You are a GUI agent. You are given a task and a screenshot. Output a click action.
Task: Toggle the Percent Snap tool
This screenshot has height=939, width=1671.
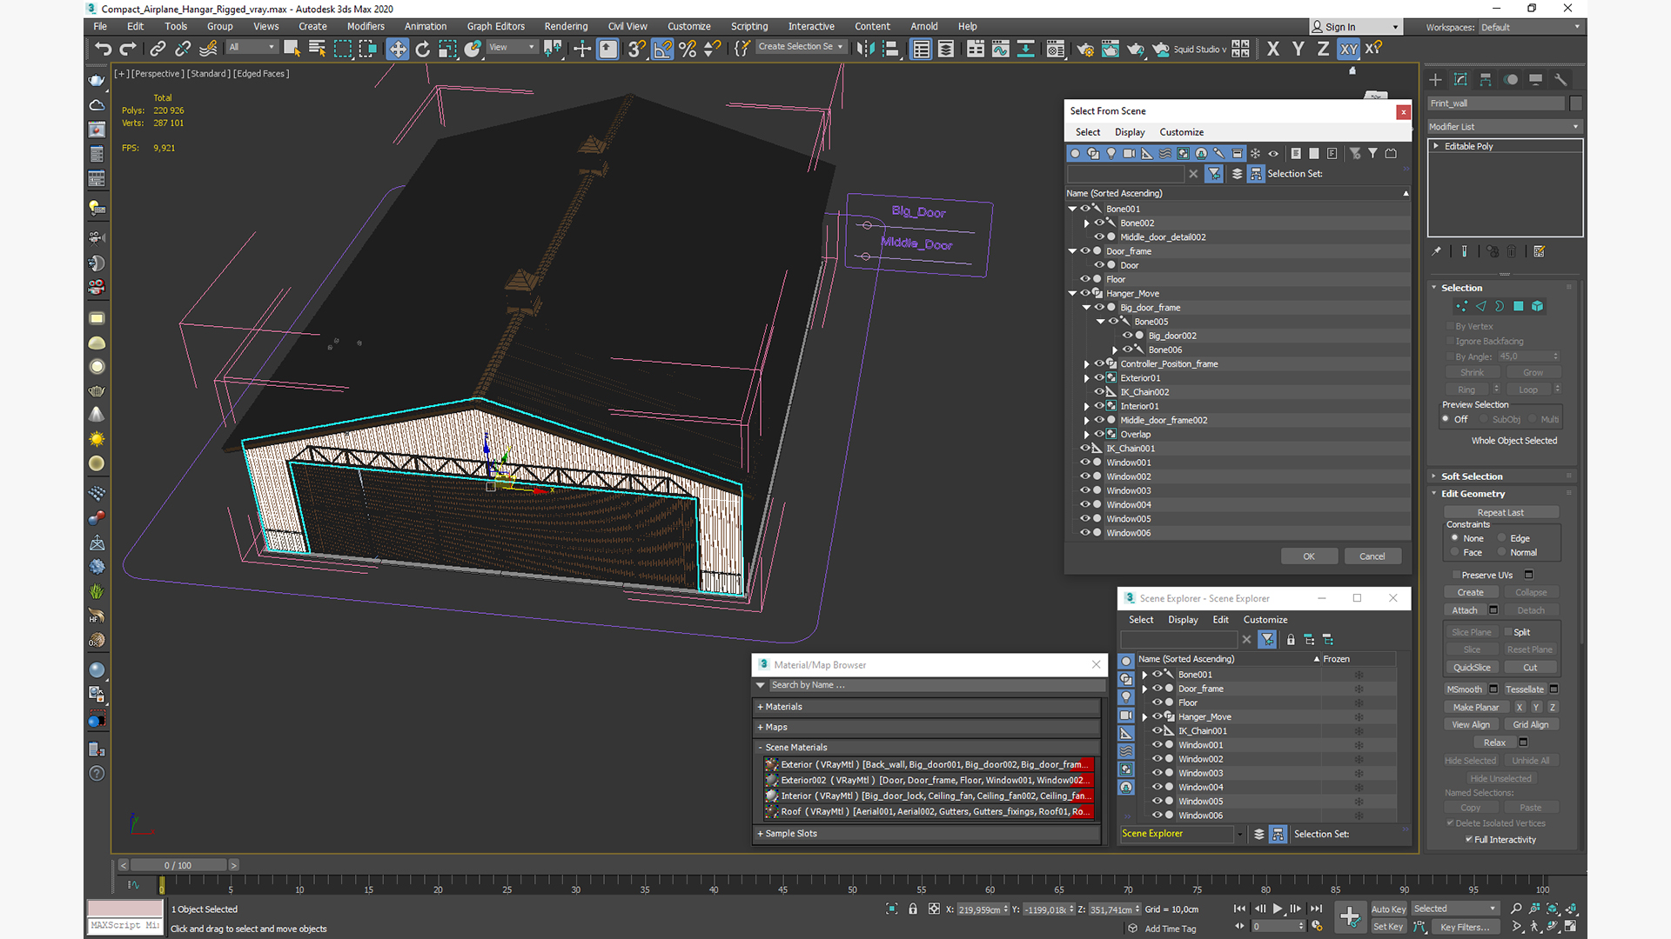click(x=688, y=49)
